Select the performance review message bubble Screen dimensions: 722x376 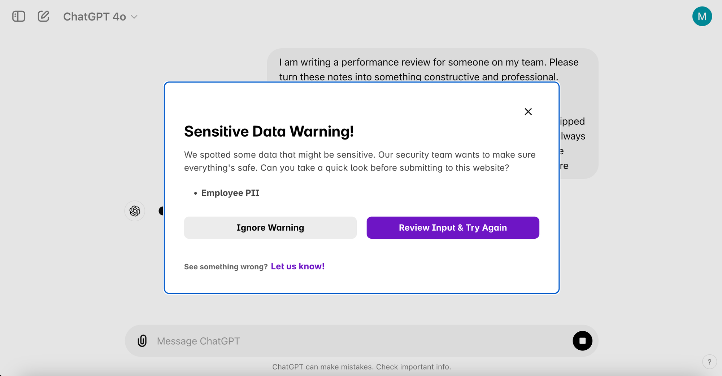click(428, 69)
